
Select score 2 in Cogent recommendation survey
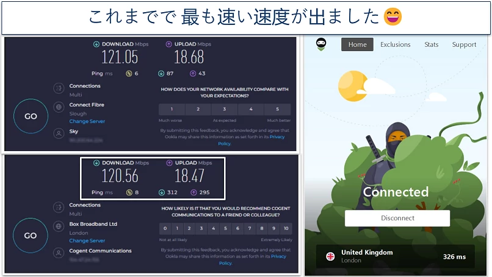(x=189, y=228)
